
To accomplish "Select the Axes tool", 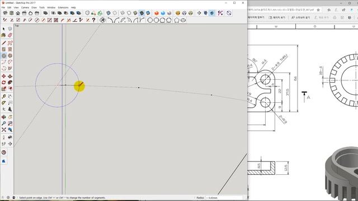I will [x=4, y=109].
